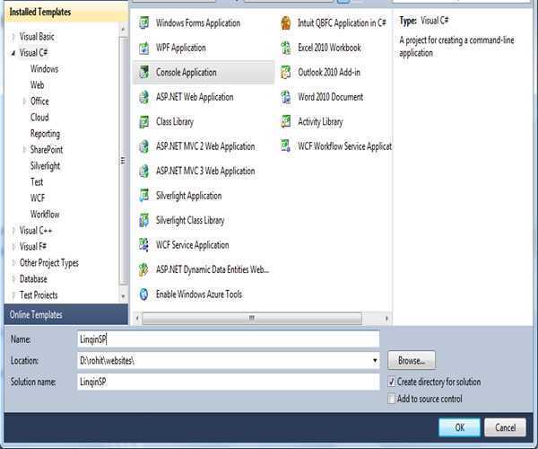Expand the Visual Basic tree node
Image resolution: width=538 pixels, height=449 pixels.
point(13,37)
